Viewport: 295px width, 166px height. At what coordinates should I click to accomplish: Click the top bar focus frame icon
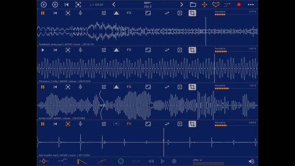78,5
